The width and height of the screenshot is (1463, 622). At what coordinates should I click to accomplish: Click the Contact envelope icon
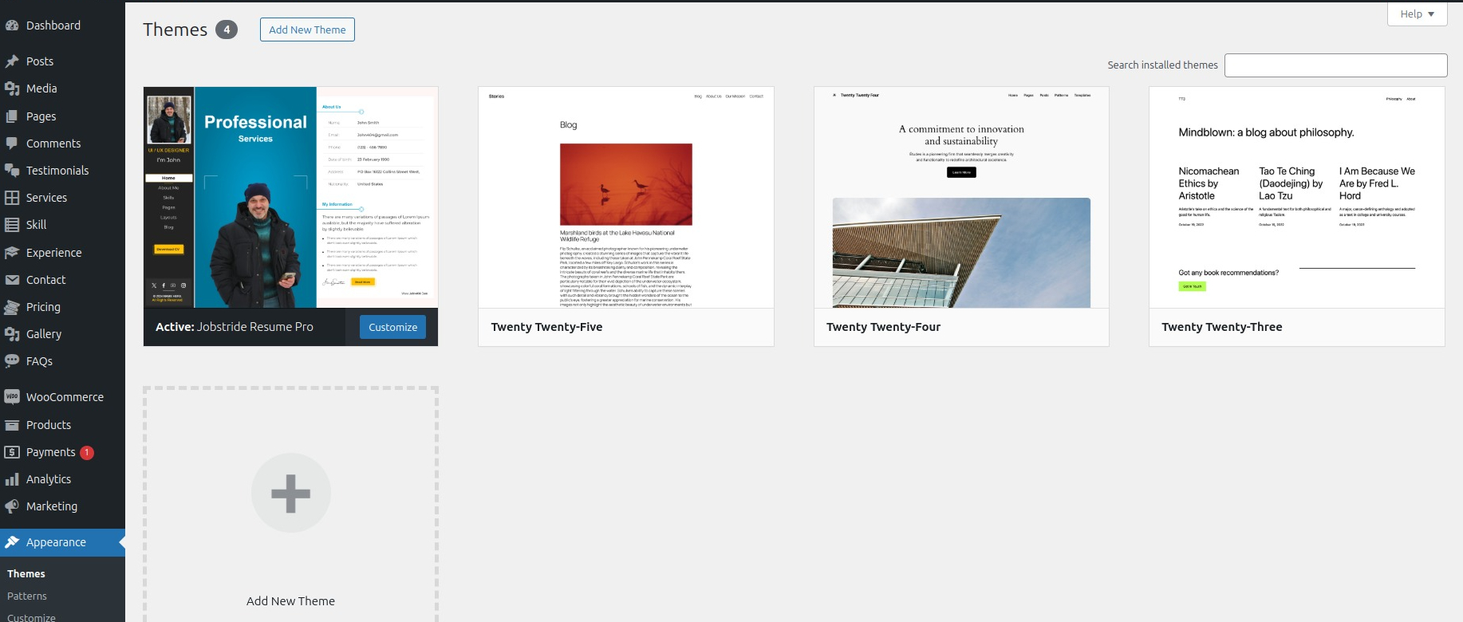[x=12, y=280]
